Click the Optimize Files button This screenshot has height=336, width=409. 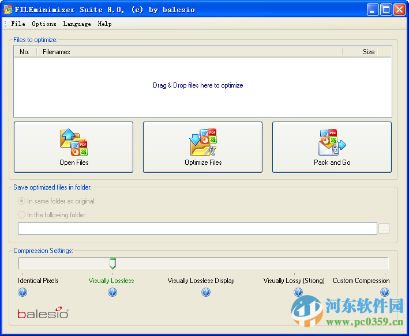[x=202, y=147]
